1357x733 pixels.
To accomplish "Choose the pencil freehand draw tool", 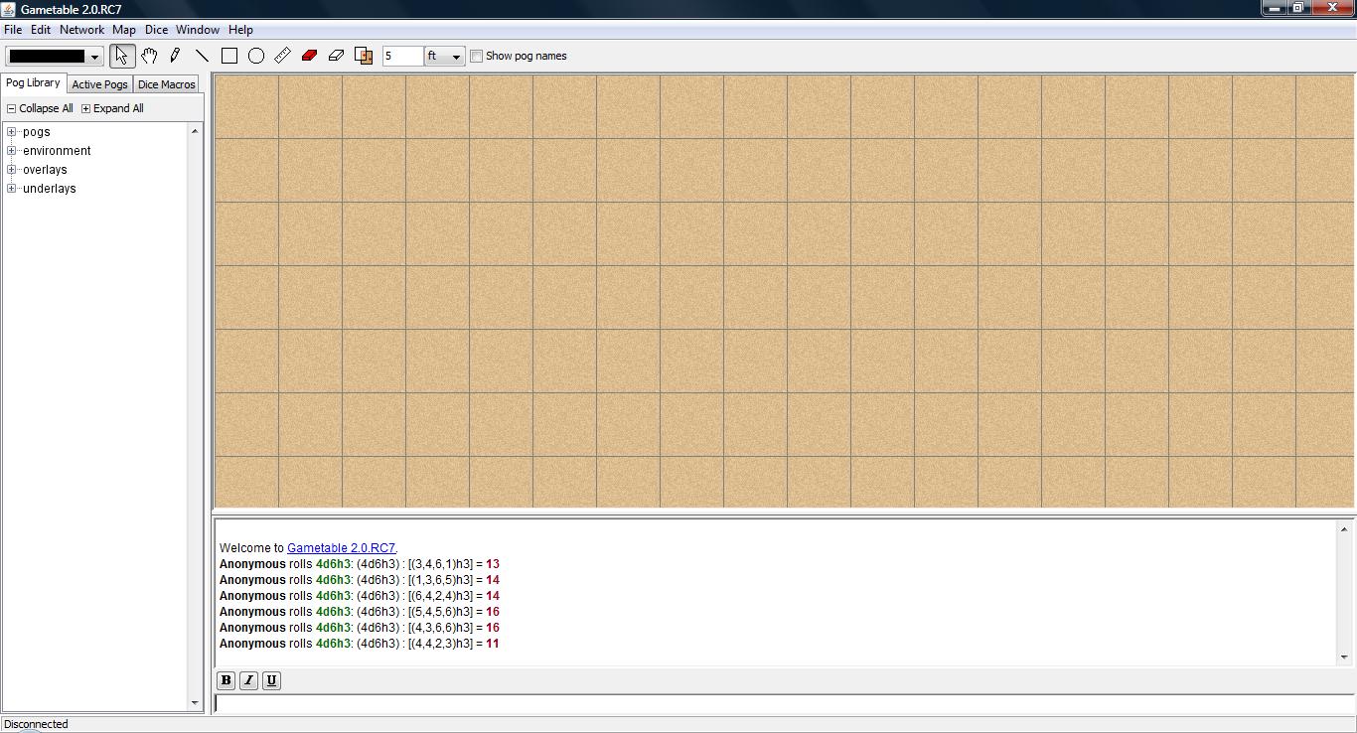I will tap(176, 56).
